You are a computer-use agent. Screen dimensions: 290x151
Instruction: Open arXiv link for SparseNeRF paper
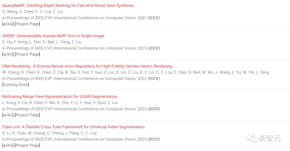click(8, 24)
